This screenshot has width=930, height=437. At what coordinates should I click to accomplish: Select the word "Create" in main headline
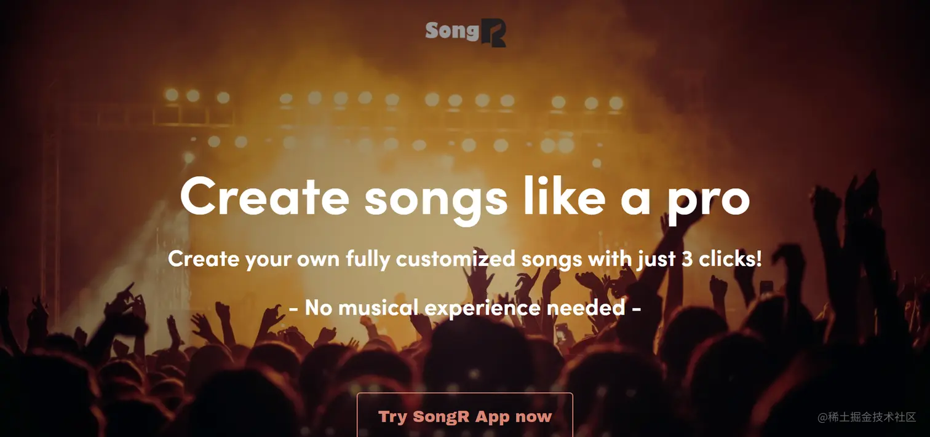(x=264, y=195)
